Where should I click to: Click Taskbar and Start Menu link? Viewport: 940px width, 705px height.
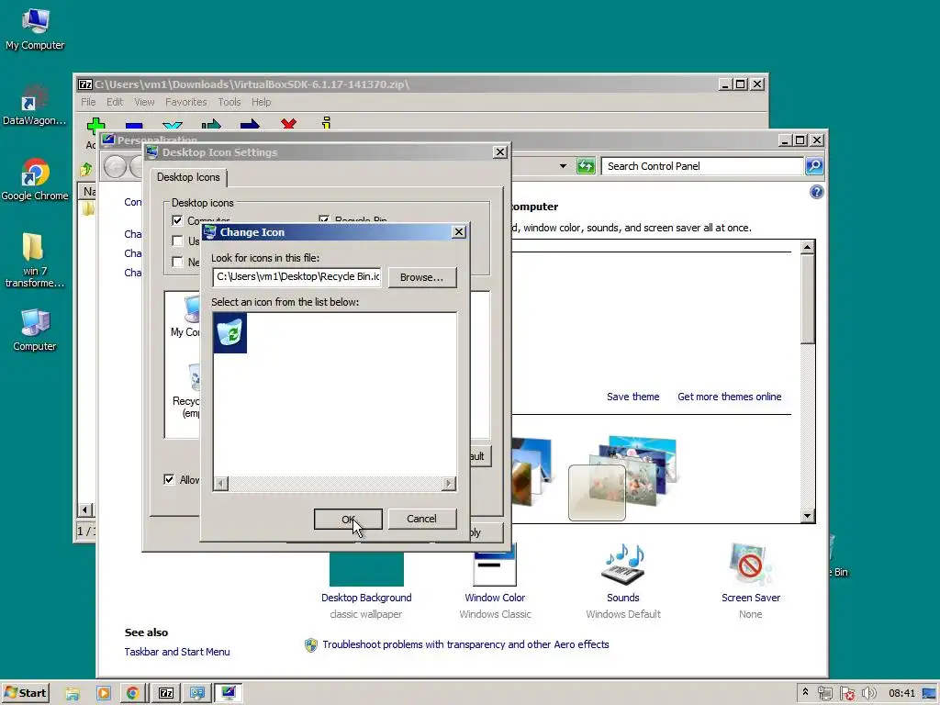(177, 652)
